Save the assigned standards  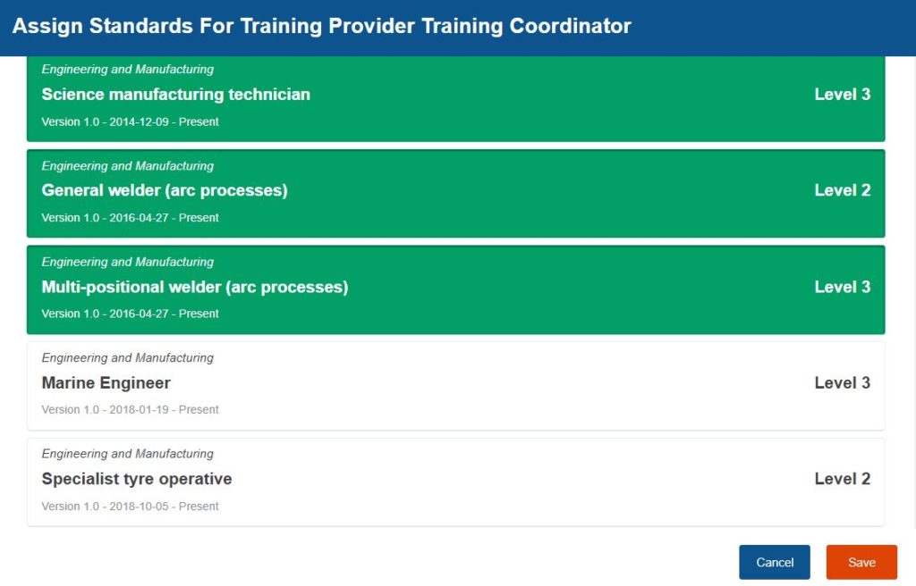click(x=861, y=563)
